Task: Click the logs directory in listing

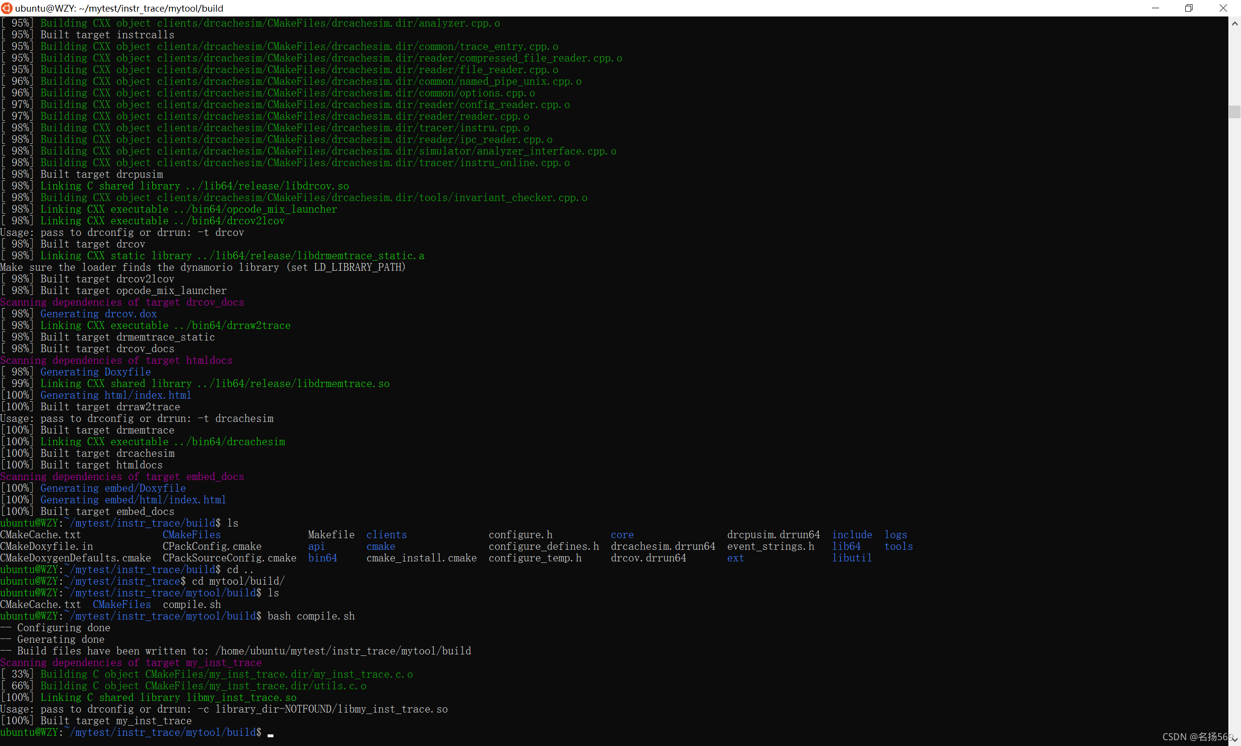Action: point(895,535)
